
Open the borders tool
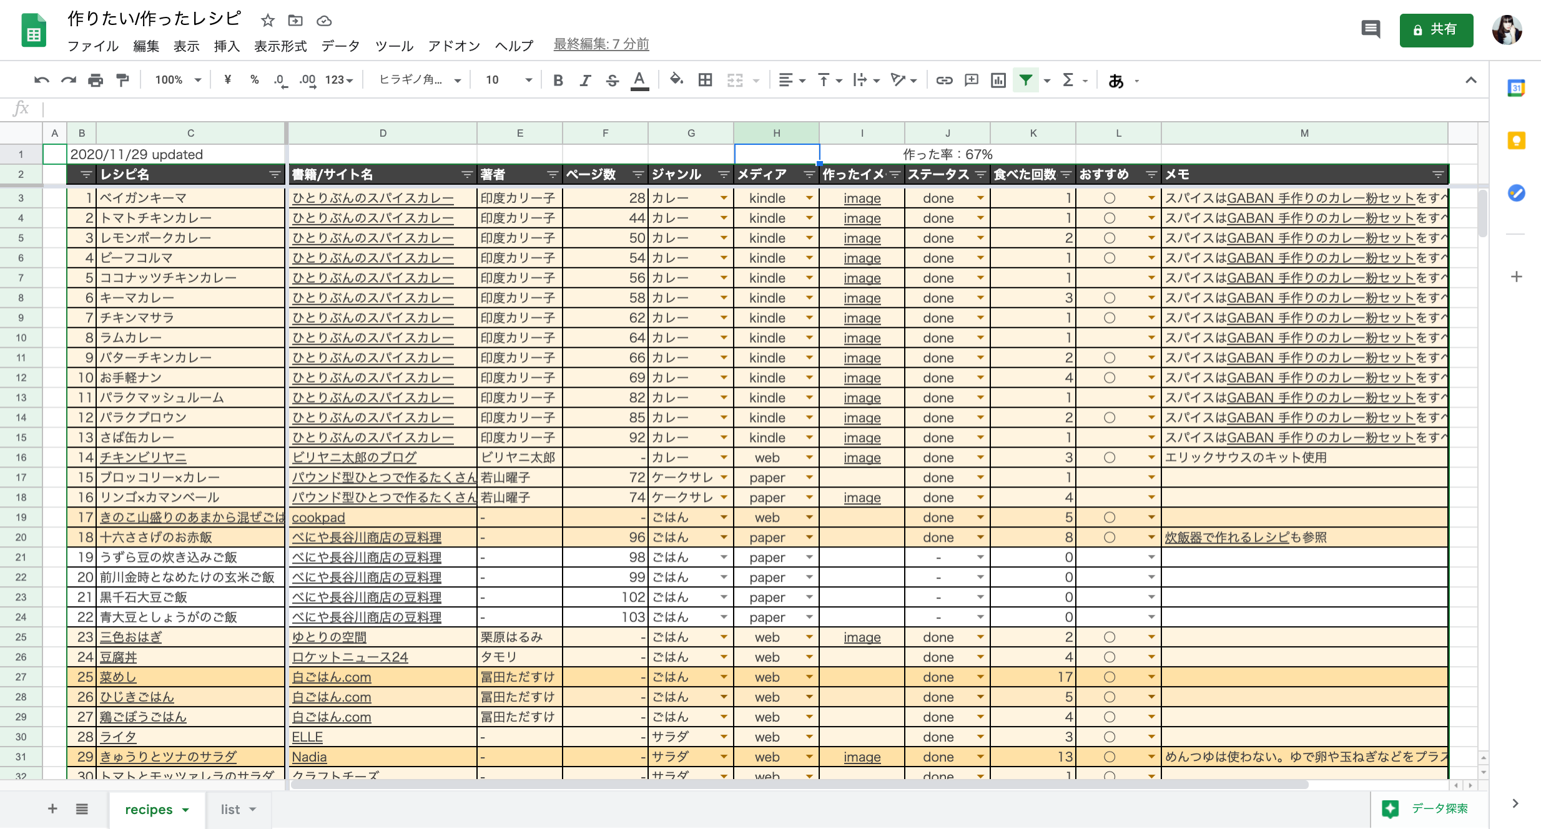[x=705, y=80]
